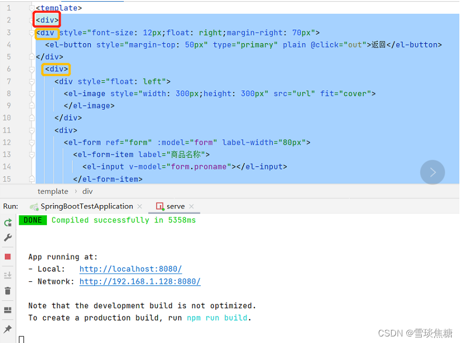Collapse the div fold on line 2
Image resolution: width=461 pixels, height=343 pixels.
pos(32,20)
